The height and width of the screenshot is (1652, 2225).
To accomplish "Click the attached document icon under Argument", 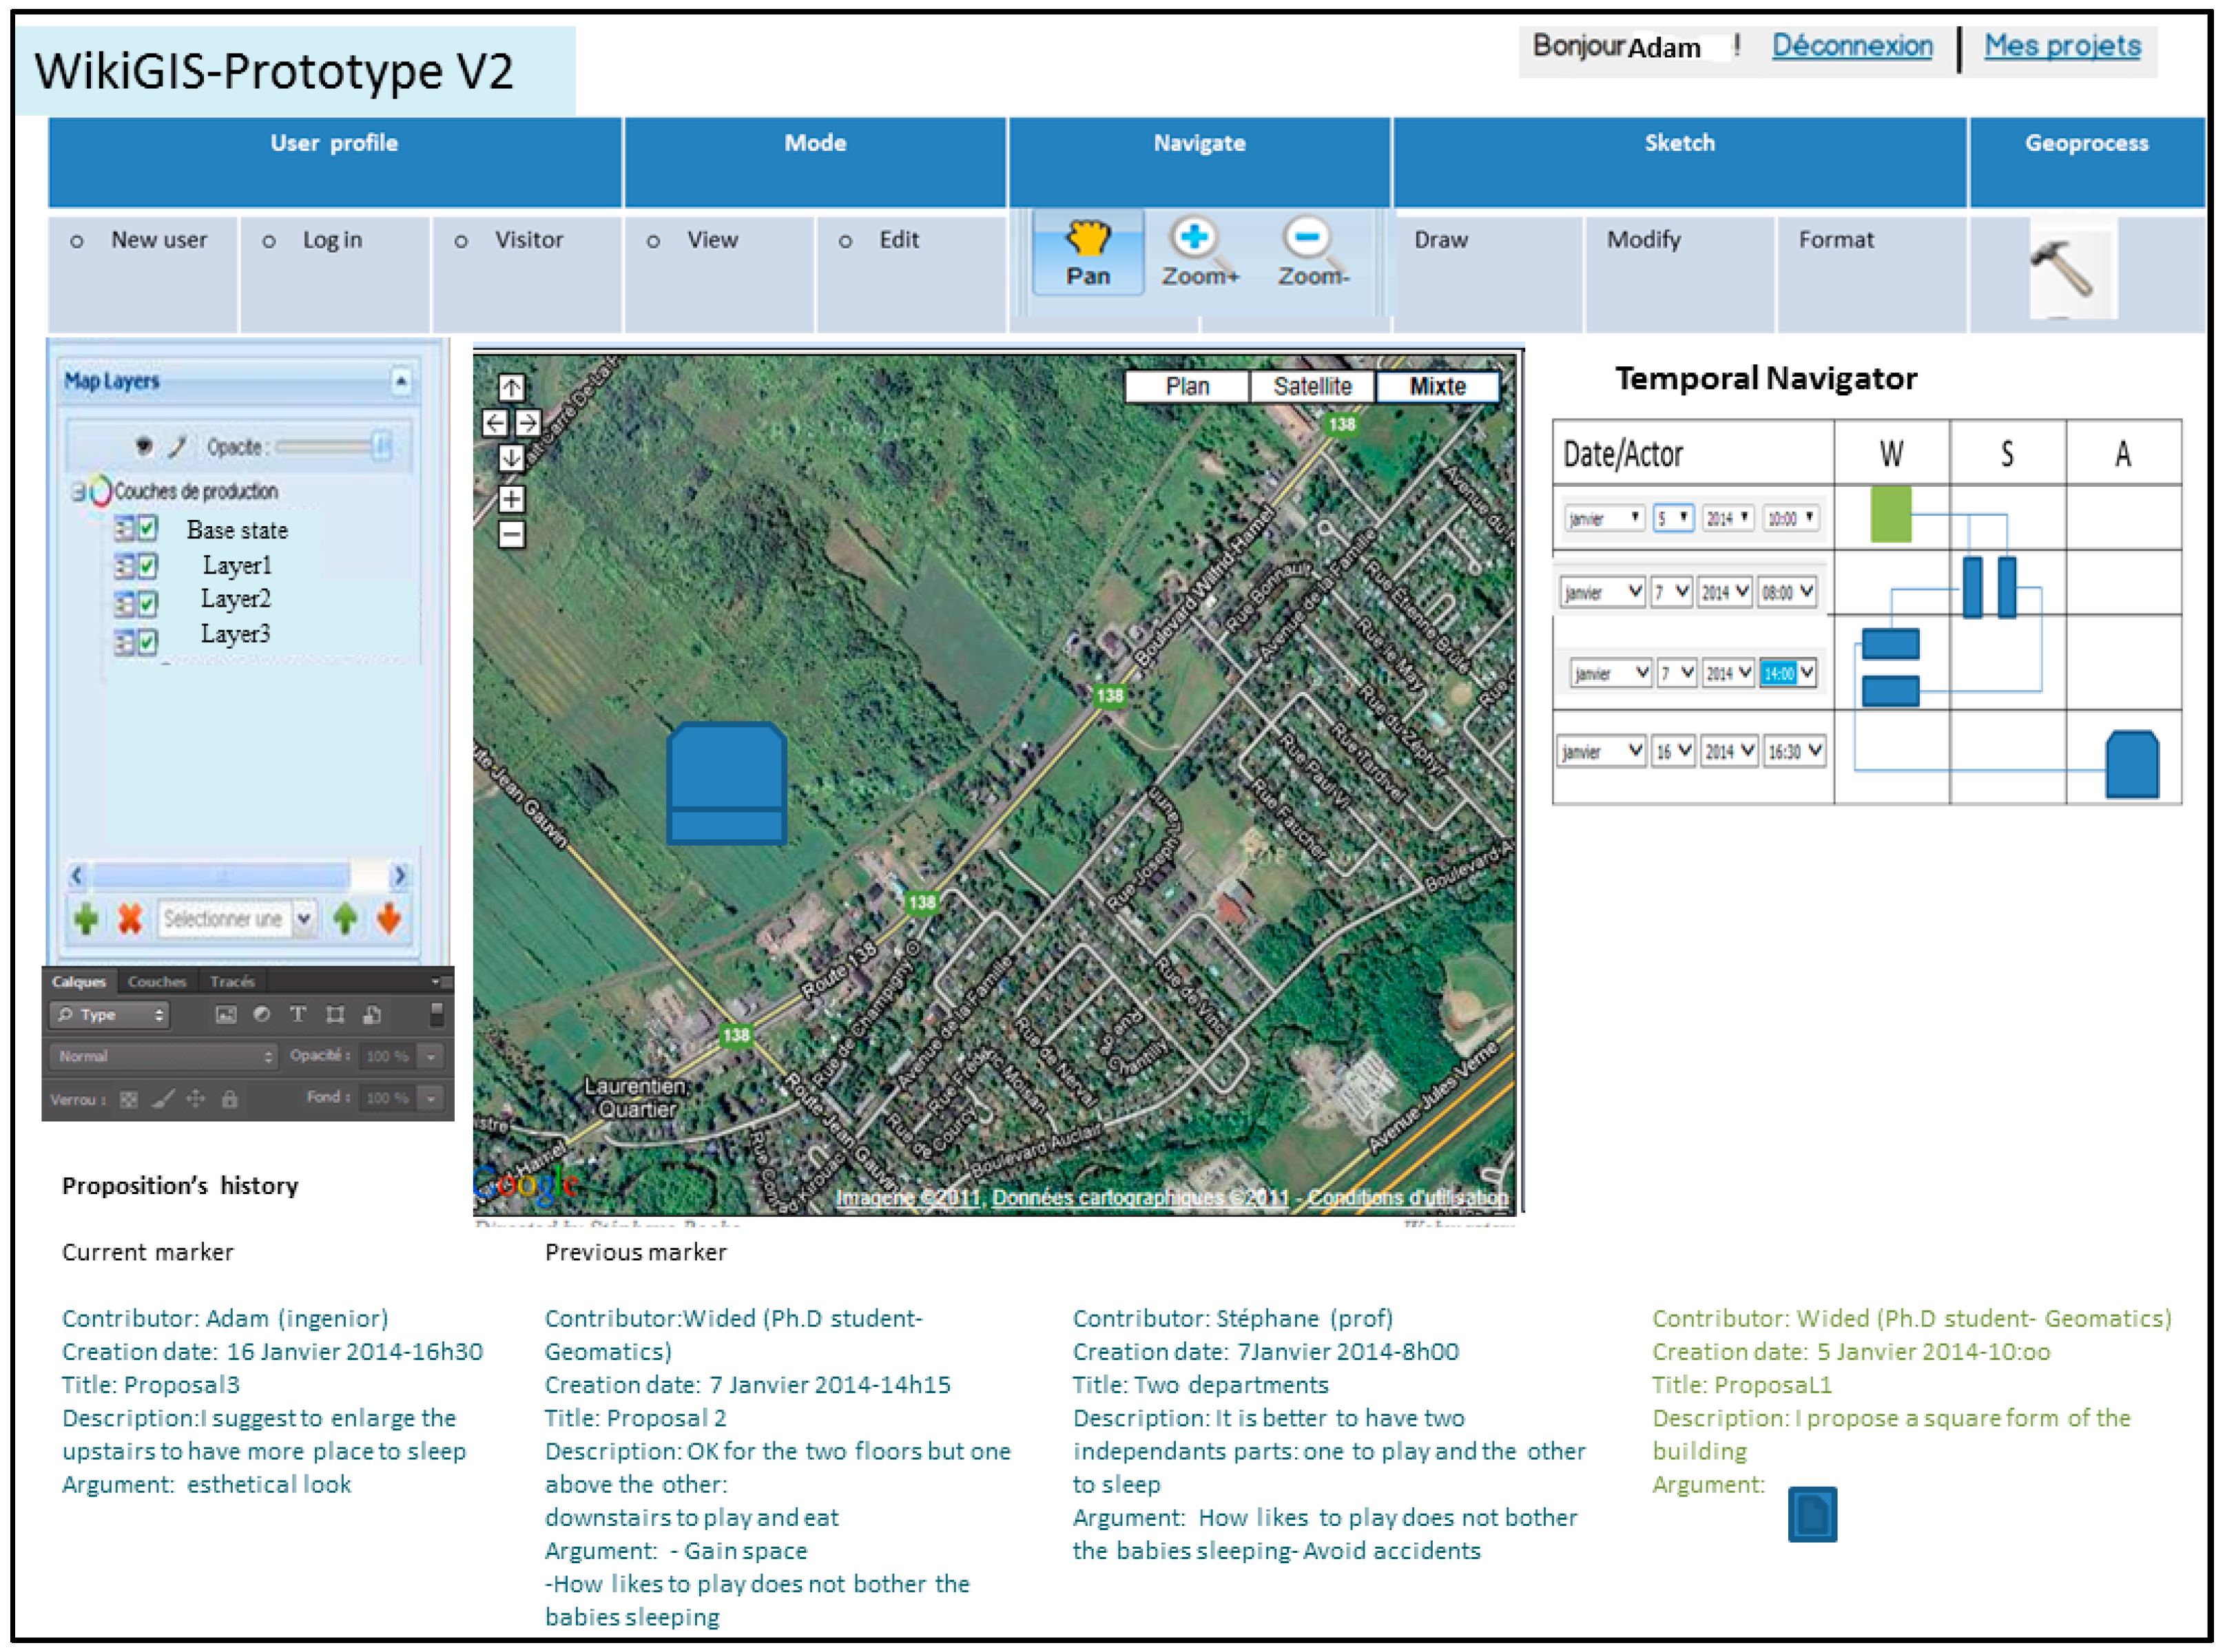I will 1813,1514.
